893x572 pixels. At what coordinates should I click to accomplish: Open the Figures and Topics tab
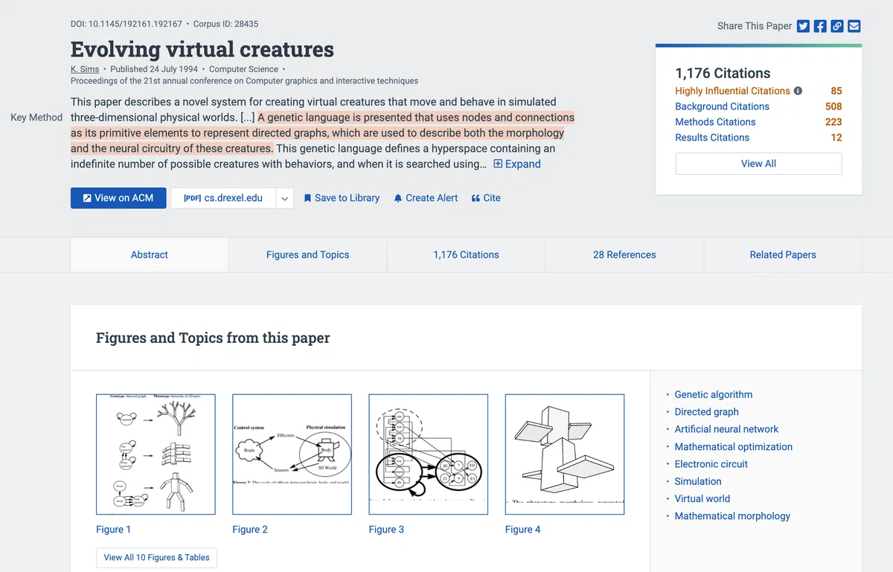(x=307, y=254)
